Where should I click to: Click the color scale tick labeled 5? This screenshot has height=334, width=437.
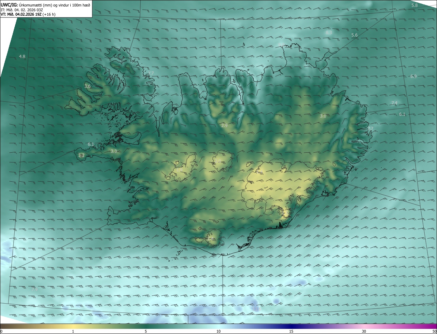(146, 331)
